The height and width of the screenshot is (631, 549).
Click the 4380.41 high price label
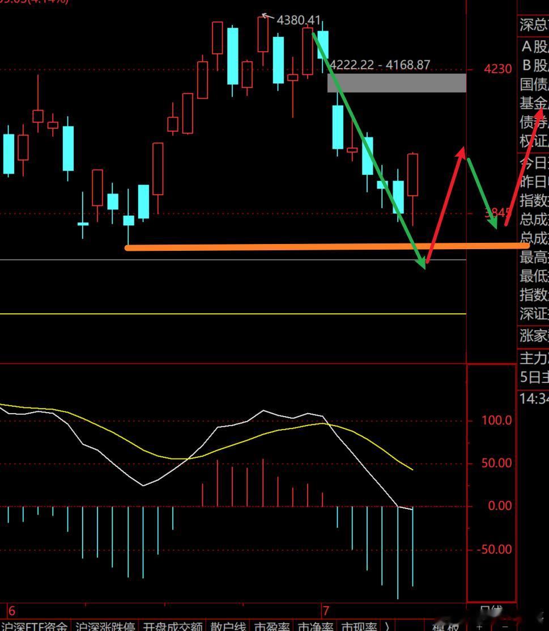point(299,20)
